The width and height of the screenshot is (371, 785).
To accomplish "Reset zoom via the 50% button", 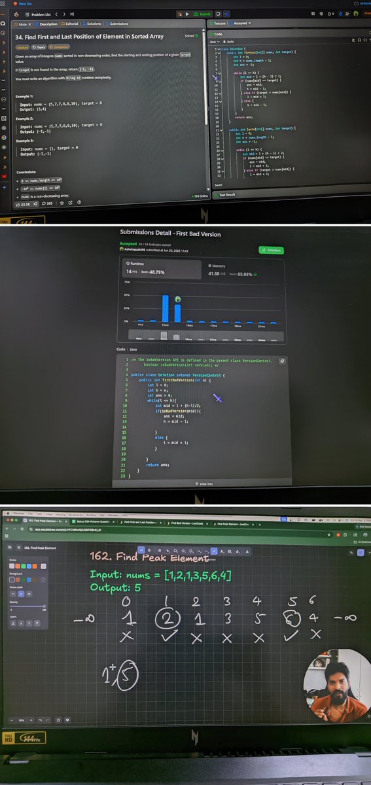I will [x=22, y=720].
